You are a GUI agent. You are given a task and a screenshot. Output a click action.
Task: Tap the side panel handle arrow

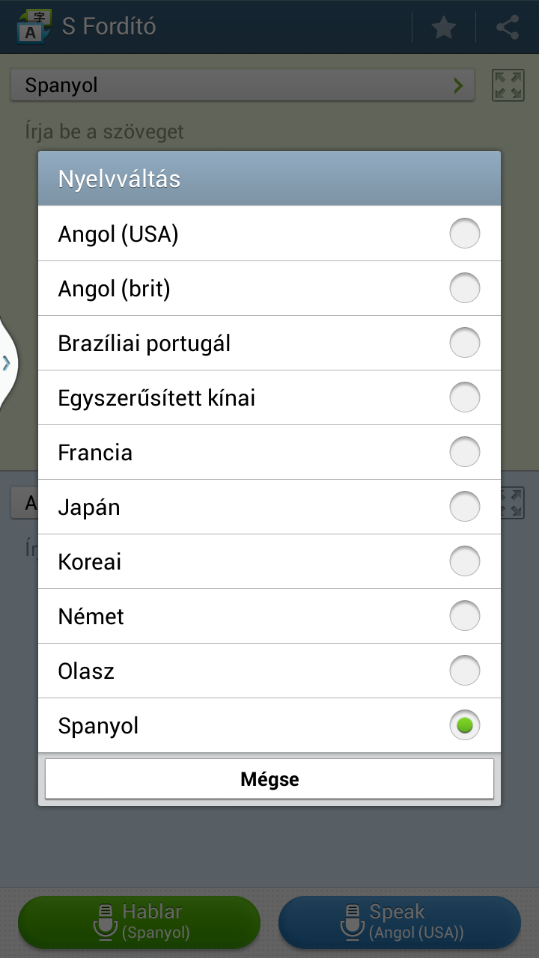[x=7, y=364]
